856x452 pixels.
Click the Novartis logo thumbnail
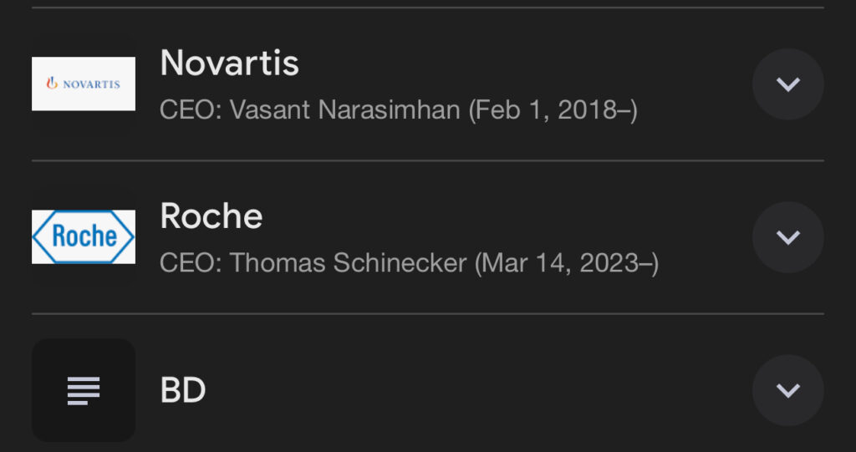[x=84, y=84]
